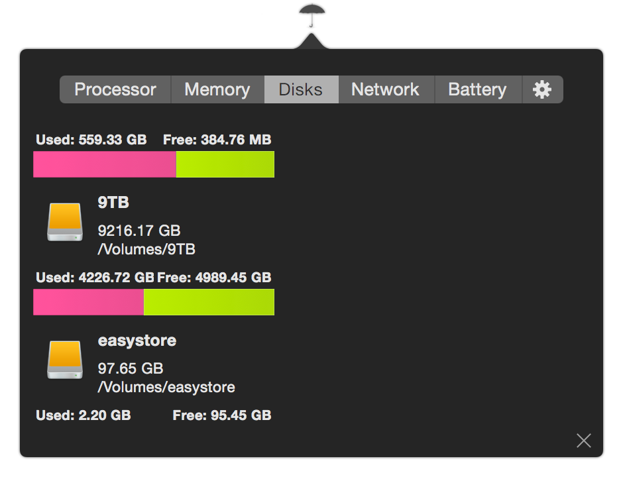Go to the Battery tab
623x477 pixels.
click(477, 89)
